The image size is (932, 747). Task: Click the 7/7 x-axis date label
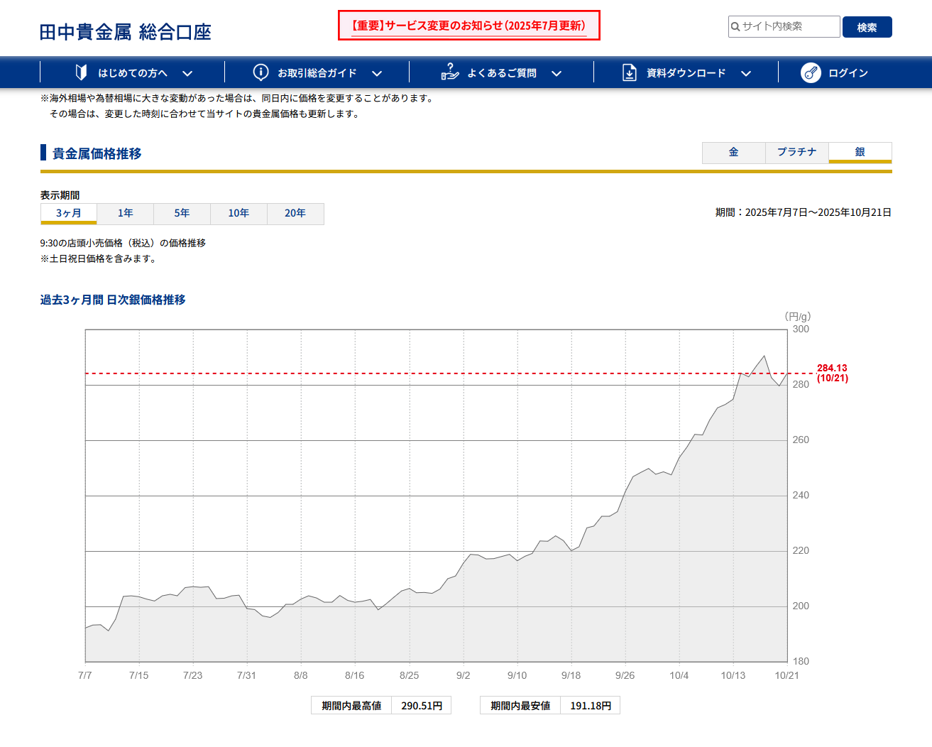click(x=85, y=675)
